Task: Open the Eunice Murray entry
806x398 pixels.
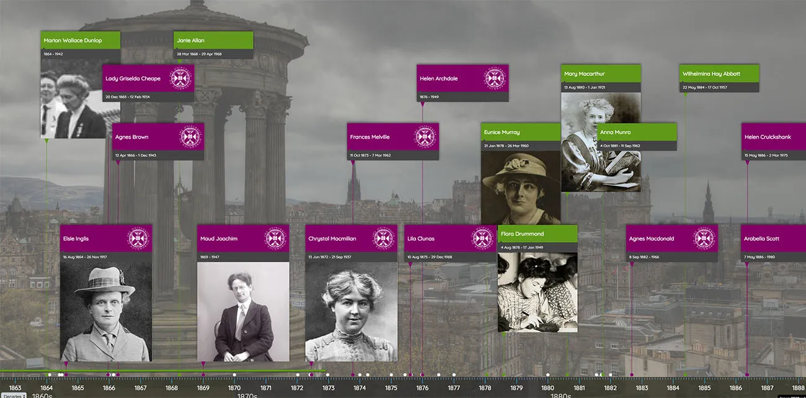Action: tap(521, 132)
